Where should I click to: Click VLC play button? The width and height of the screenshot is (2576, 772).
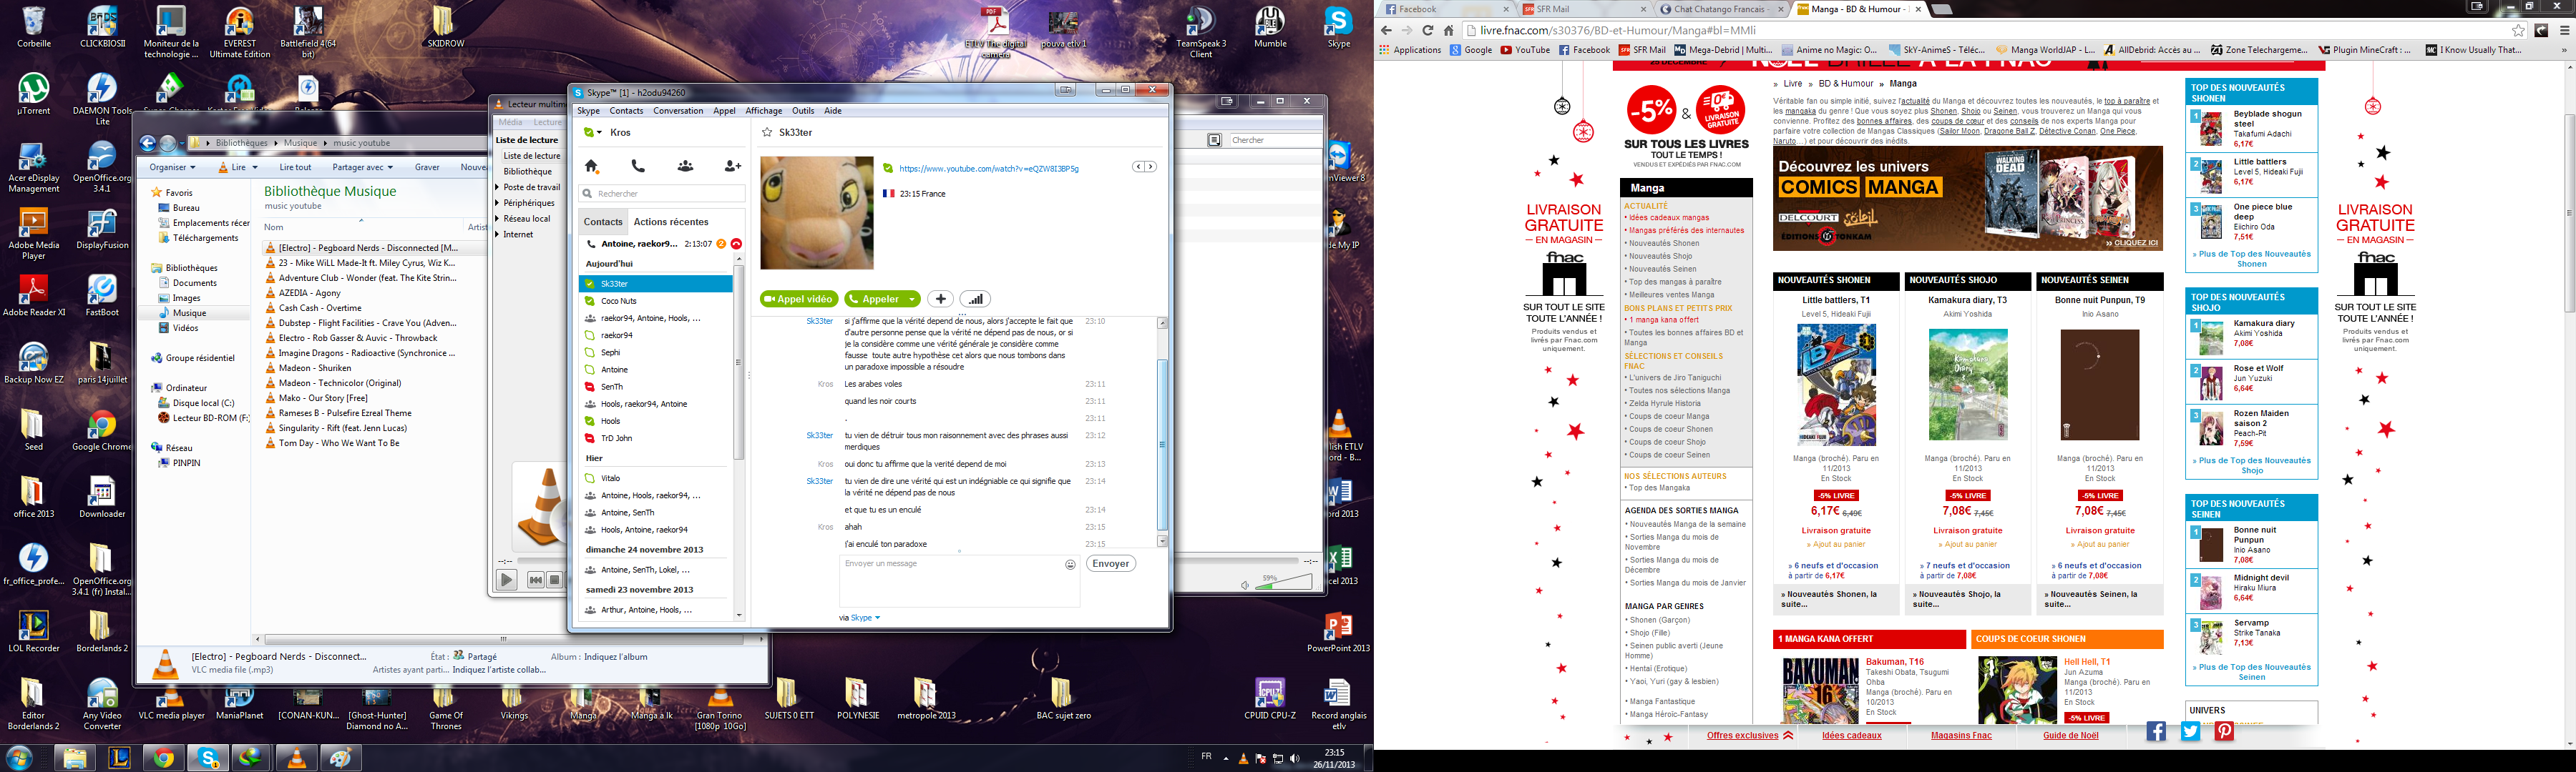point(507,579)
